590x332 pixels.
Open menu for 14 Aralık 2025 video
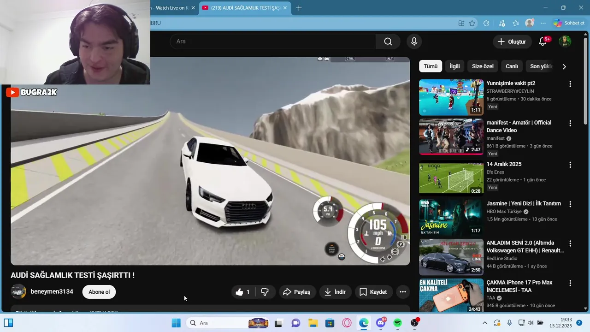[570, 165]
